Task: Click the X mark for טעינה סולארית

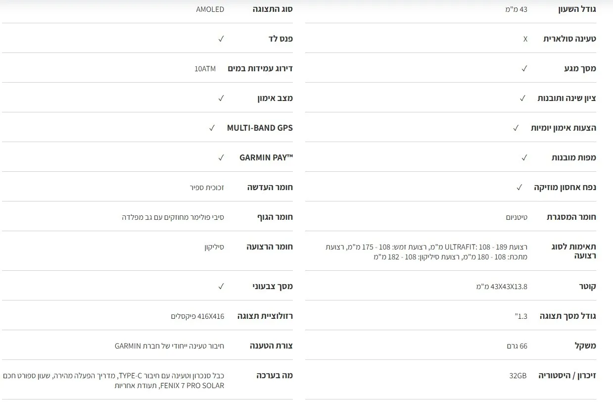Action: (525, 39)
